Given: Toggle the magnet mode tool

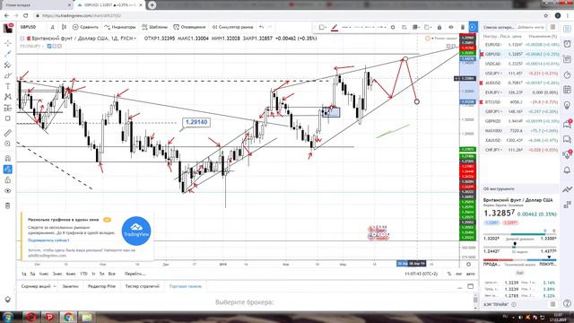Looking at the screenshot, I should pyautogui.click(x=8, y=158).
